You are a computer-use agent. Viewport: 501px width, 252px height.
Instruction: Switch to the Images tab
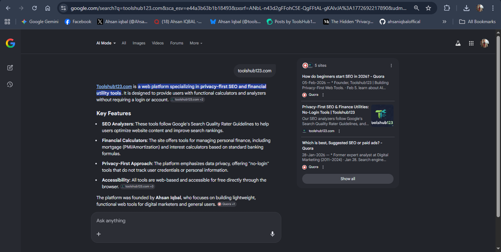(x=139, y=43)
